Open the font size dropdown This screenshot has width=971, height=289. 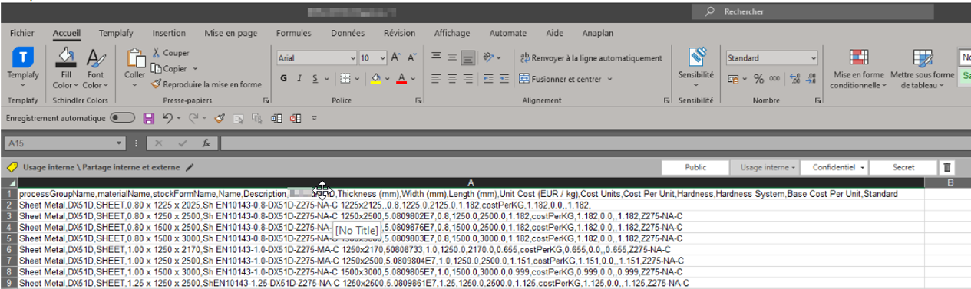coord(383,58)
